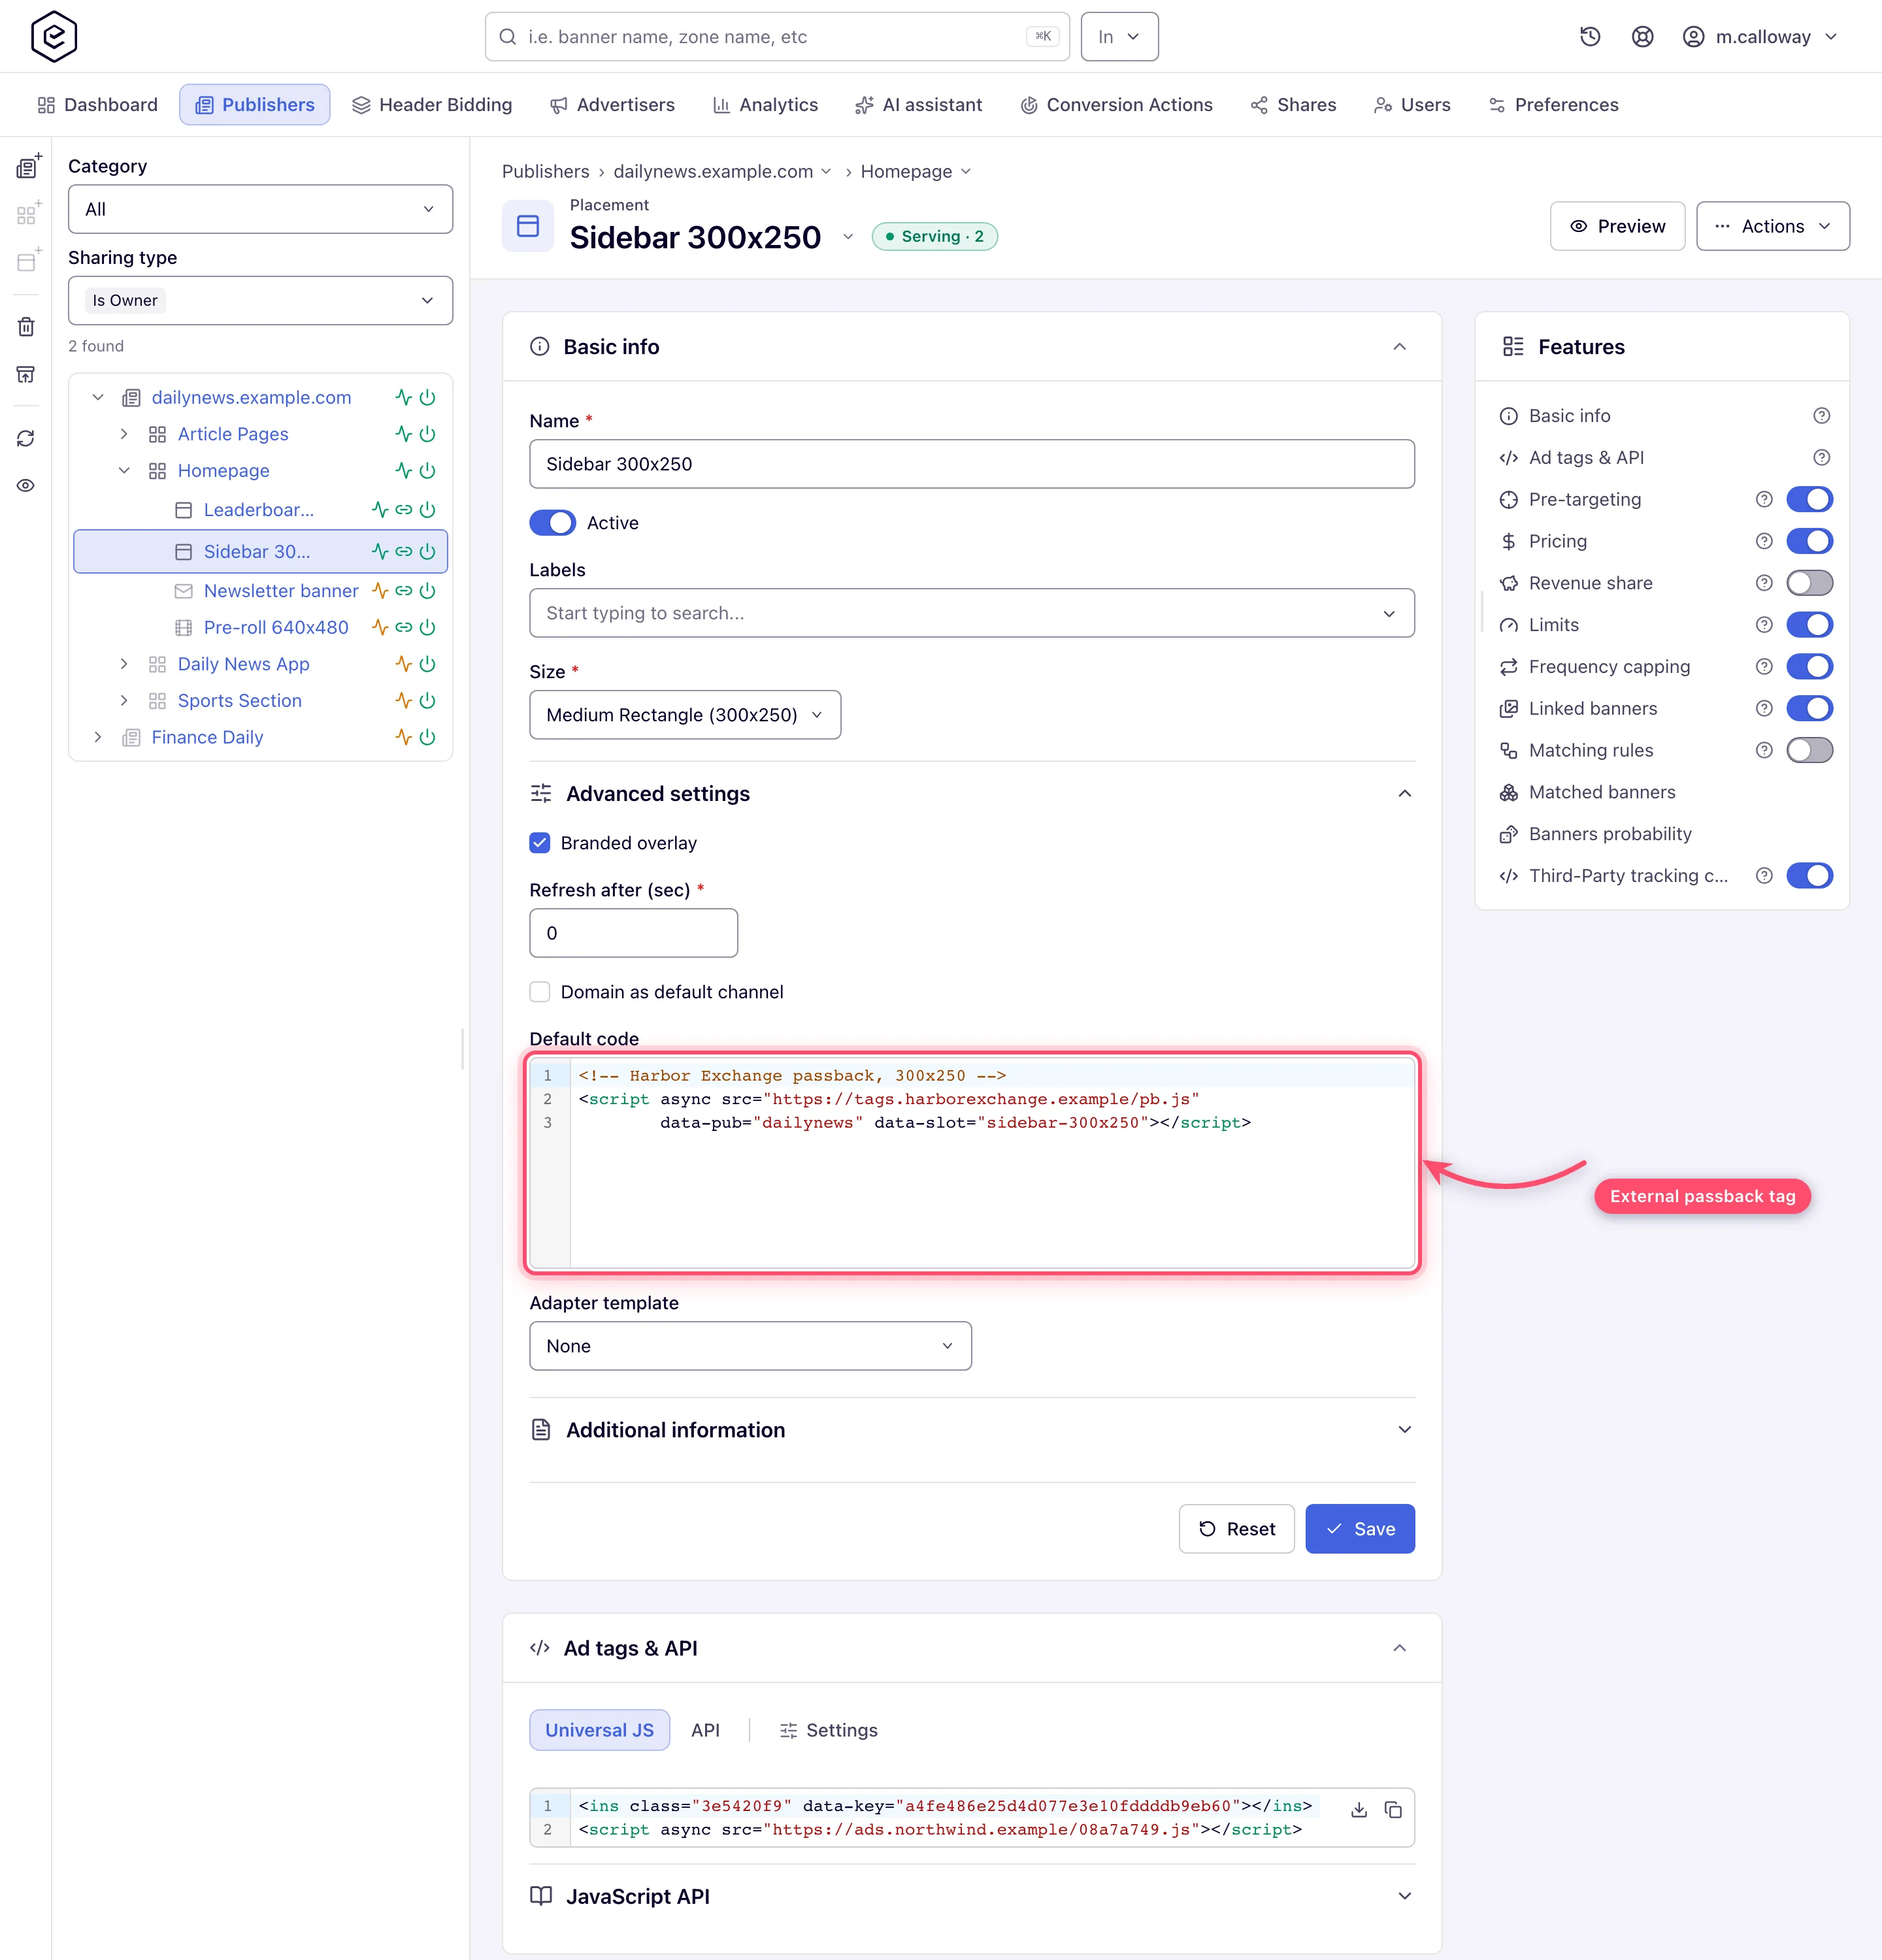Open the Settings tab in Ad tags
The image size is (1882, 1960).
click(x=828, y=1730)
